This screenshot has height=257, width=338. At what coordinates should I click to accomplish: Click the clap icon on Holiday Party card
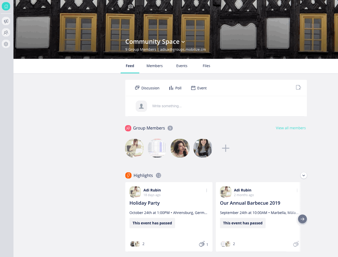(x=202, y=244)
